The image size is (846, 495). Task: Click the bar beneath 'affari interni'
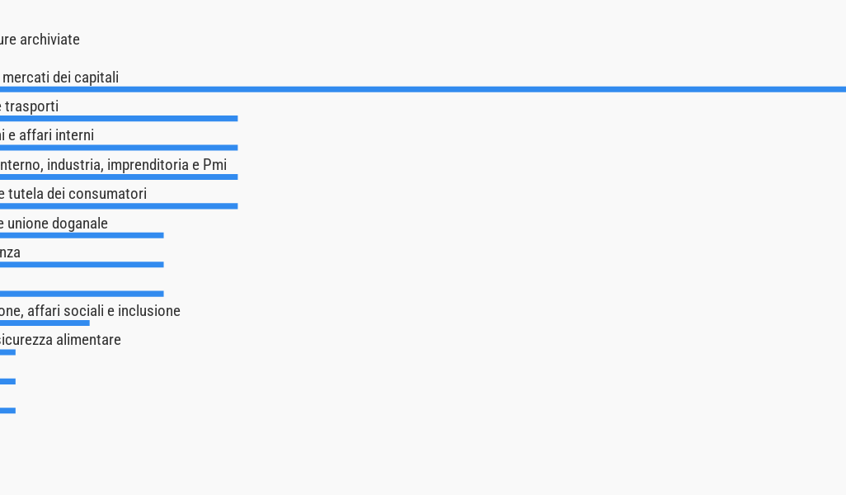point(119,148)
